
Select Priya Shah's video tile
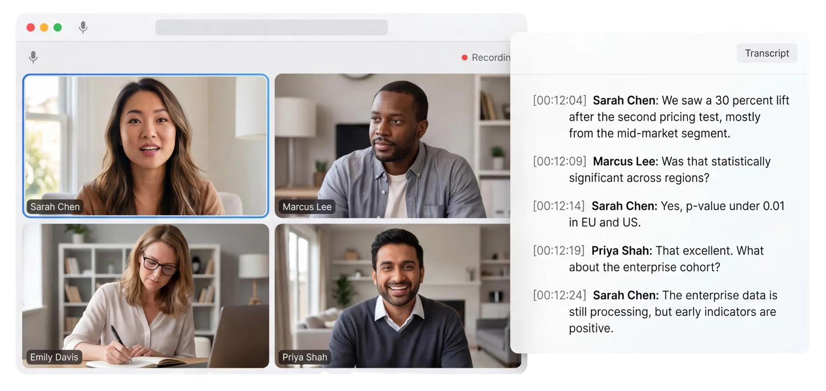pos(393,296)
